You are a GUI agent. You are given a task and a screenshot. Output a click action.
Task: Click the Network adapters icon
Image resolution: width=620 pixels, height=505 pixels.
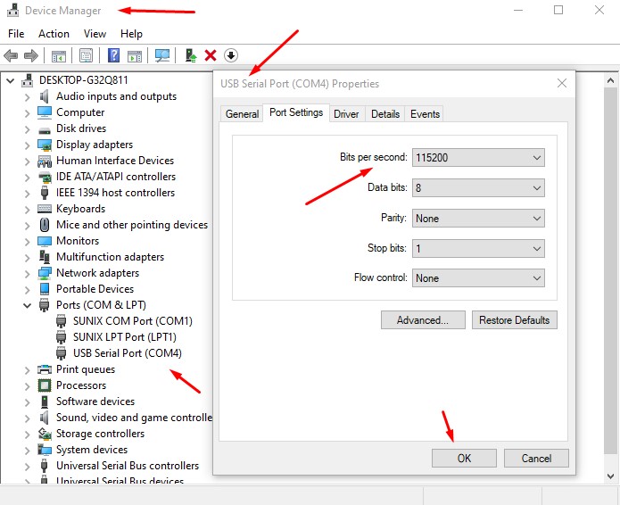pyautogui.click(x=45, y=273)
